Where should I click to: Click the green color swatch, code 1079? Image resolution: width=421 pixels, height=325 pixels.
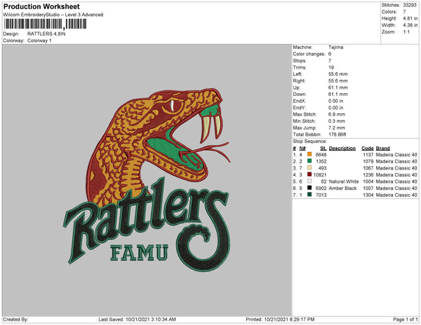pyautogui.click(x=309, y=161)
